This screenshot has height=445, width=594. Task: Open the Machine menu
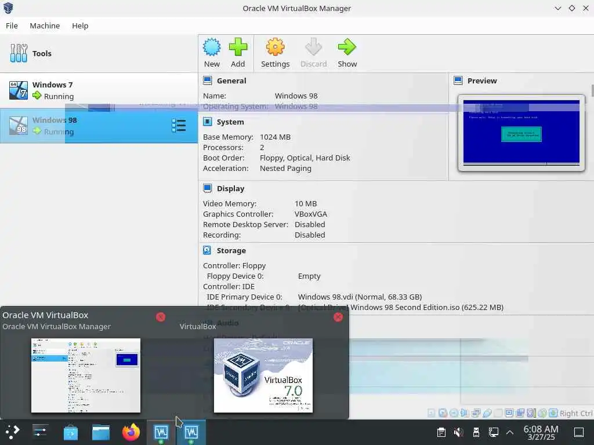click(45, 25)
